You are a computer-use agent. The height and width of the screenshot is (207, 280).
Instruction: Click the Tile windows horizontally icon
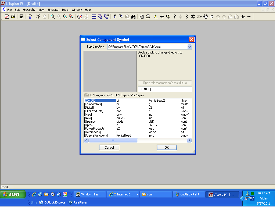tap(94, 17)
